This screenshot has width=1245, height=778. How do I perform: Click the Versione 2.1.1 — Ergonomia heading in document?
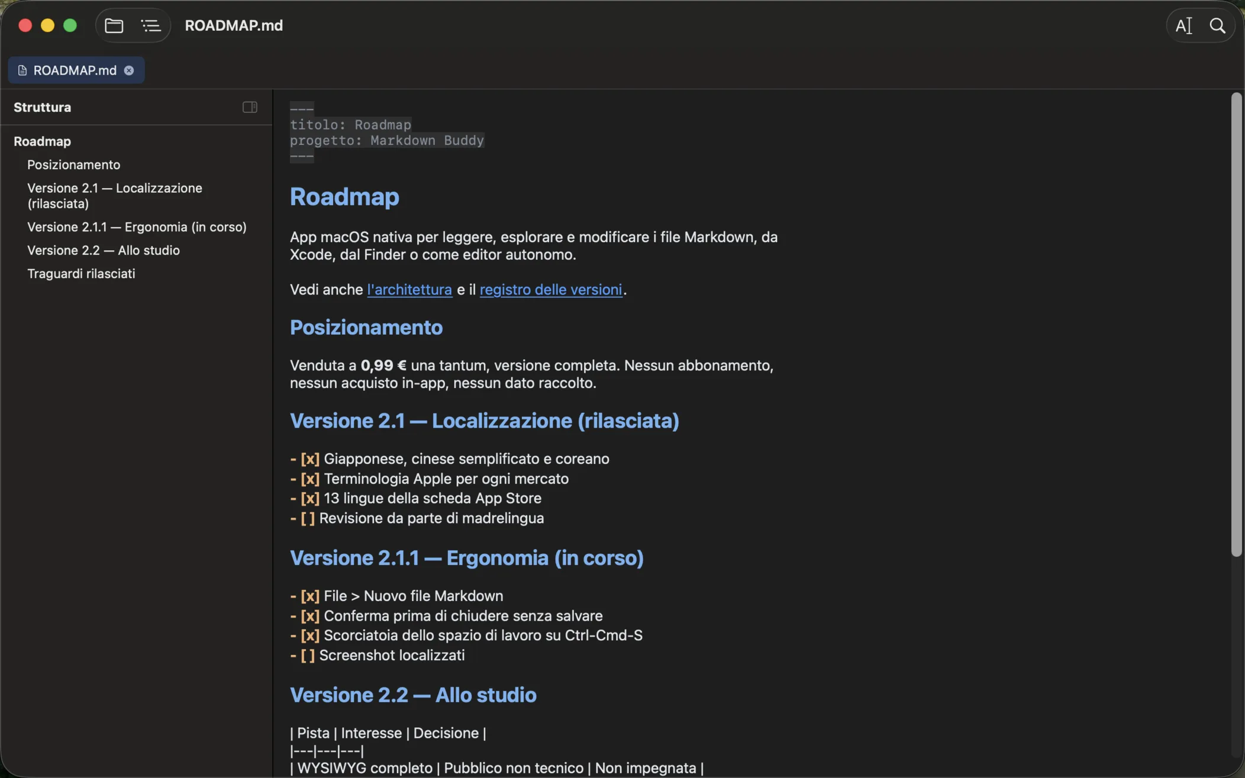[x=467, y=558]
